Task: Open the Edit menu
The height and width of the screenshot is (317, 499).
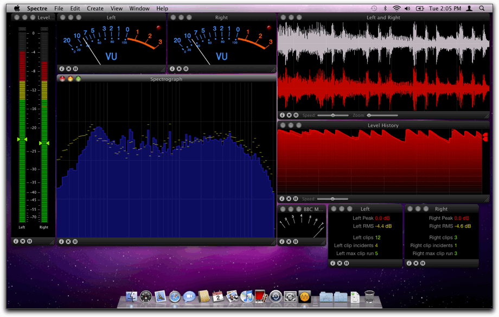Action: coord(75,9)
